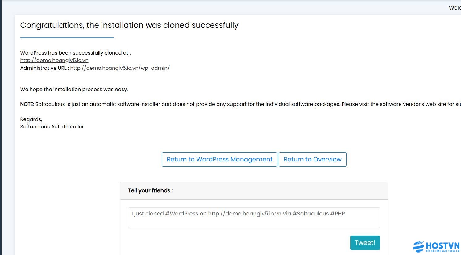Click the 'Regards,' closing text
This screenshot has width=461, height=255.
pos(31,119)
